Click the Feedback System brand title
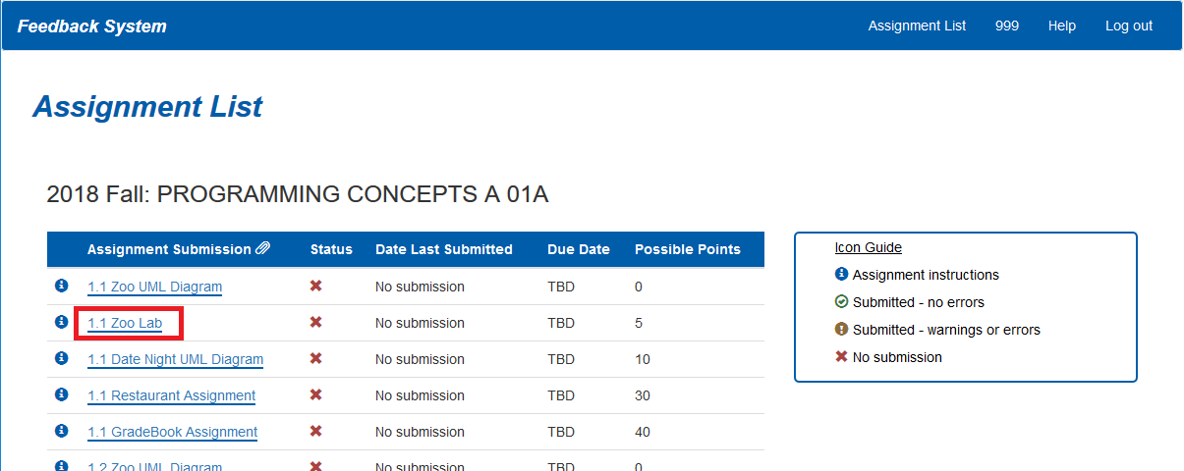1184x471 pixels. tap(92, 26)
